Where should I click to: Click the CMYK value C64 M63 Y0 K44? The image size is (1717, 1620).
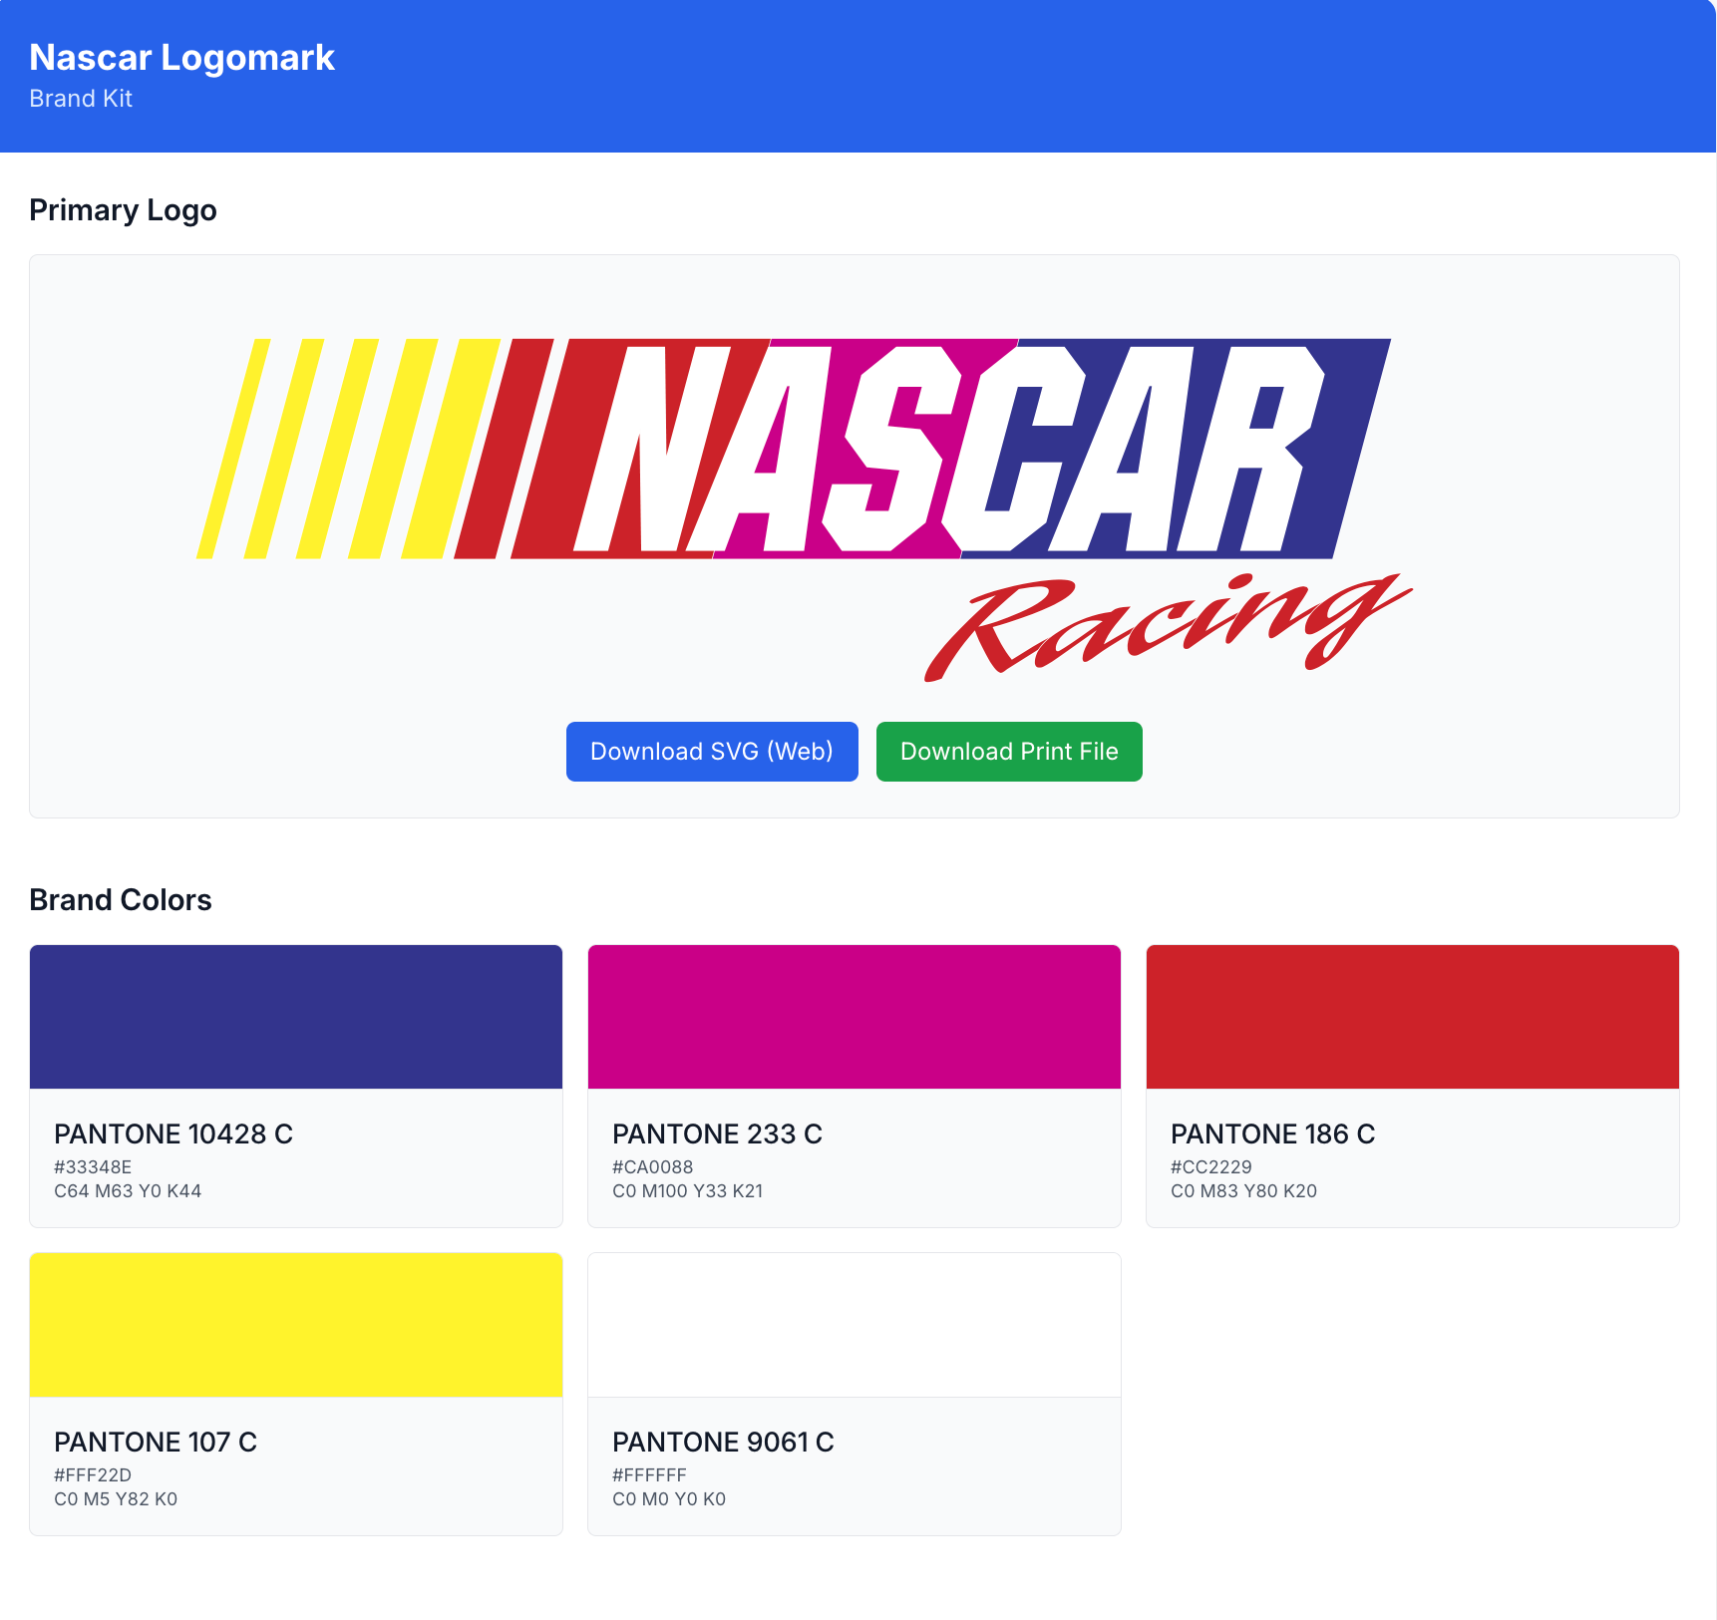128,1191
